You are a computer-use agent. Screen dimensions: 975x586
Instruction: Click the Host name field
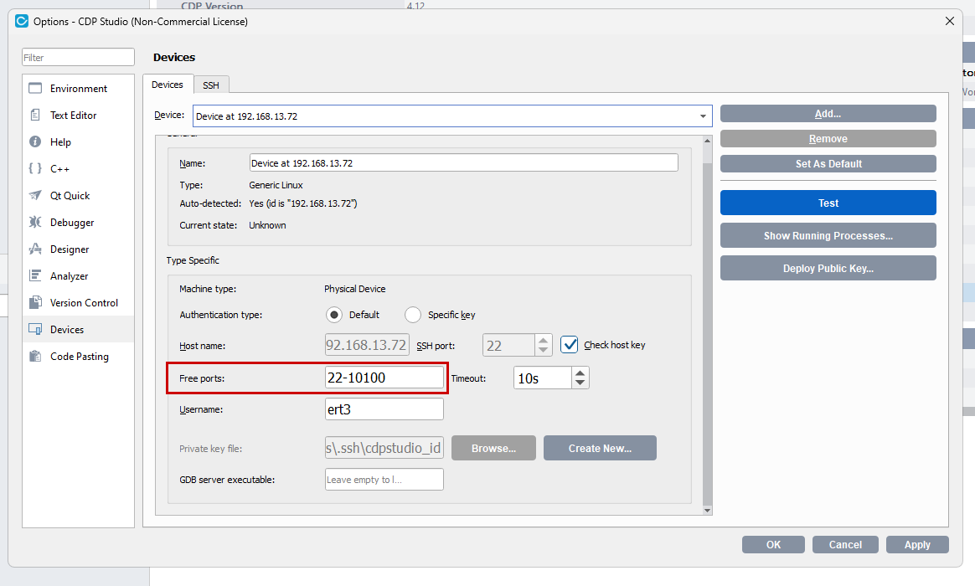click(367, 345)
